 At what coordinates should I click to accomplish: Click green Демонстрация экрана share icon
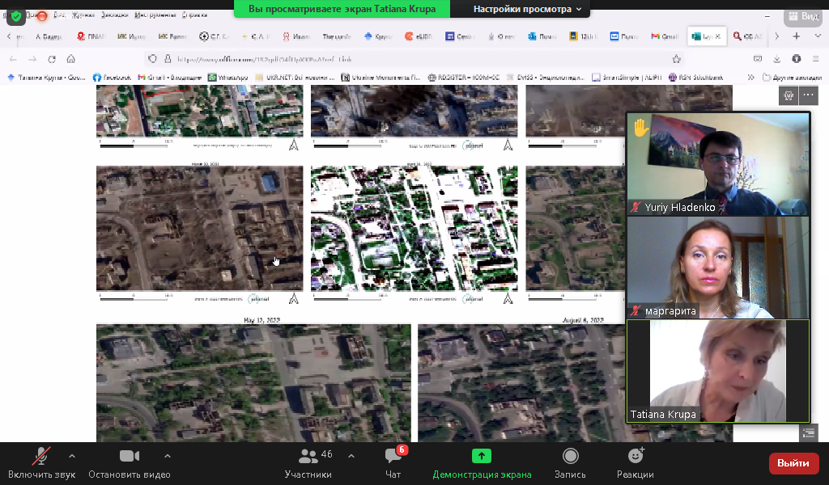[x=482, y=456]
